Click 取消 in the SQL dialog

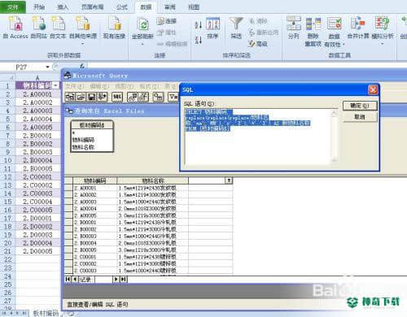coord(360,117)
